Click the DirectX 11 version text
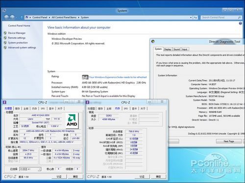 pos(214,120)
